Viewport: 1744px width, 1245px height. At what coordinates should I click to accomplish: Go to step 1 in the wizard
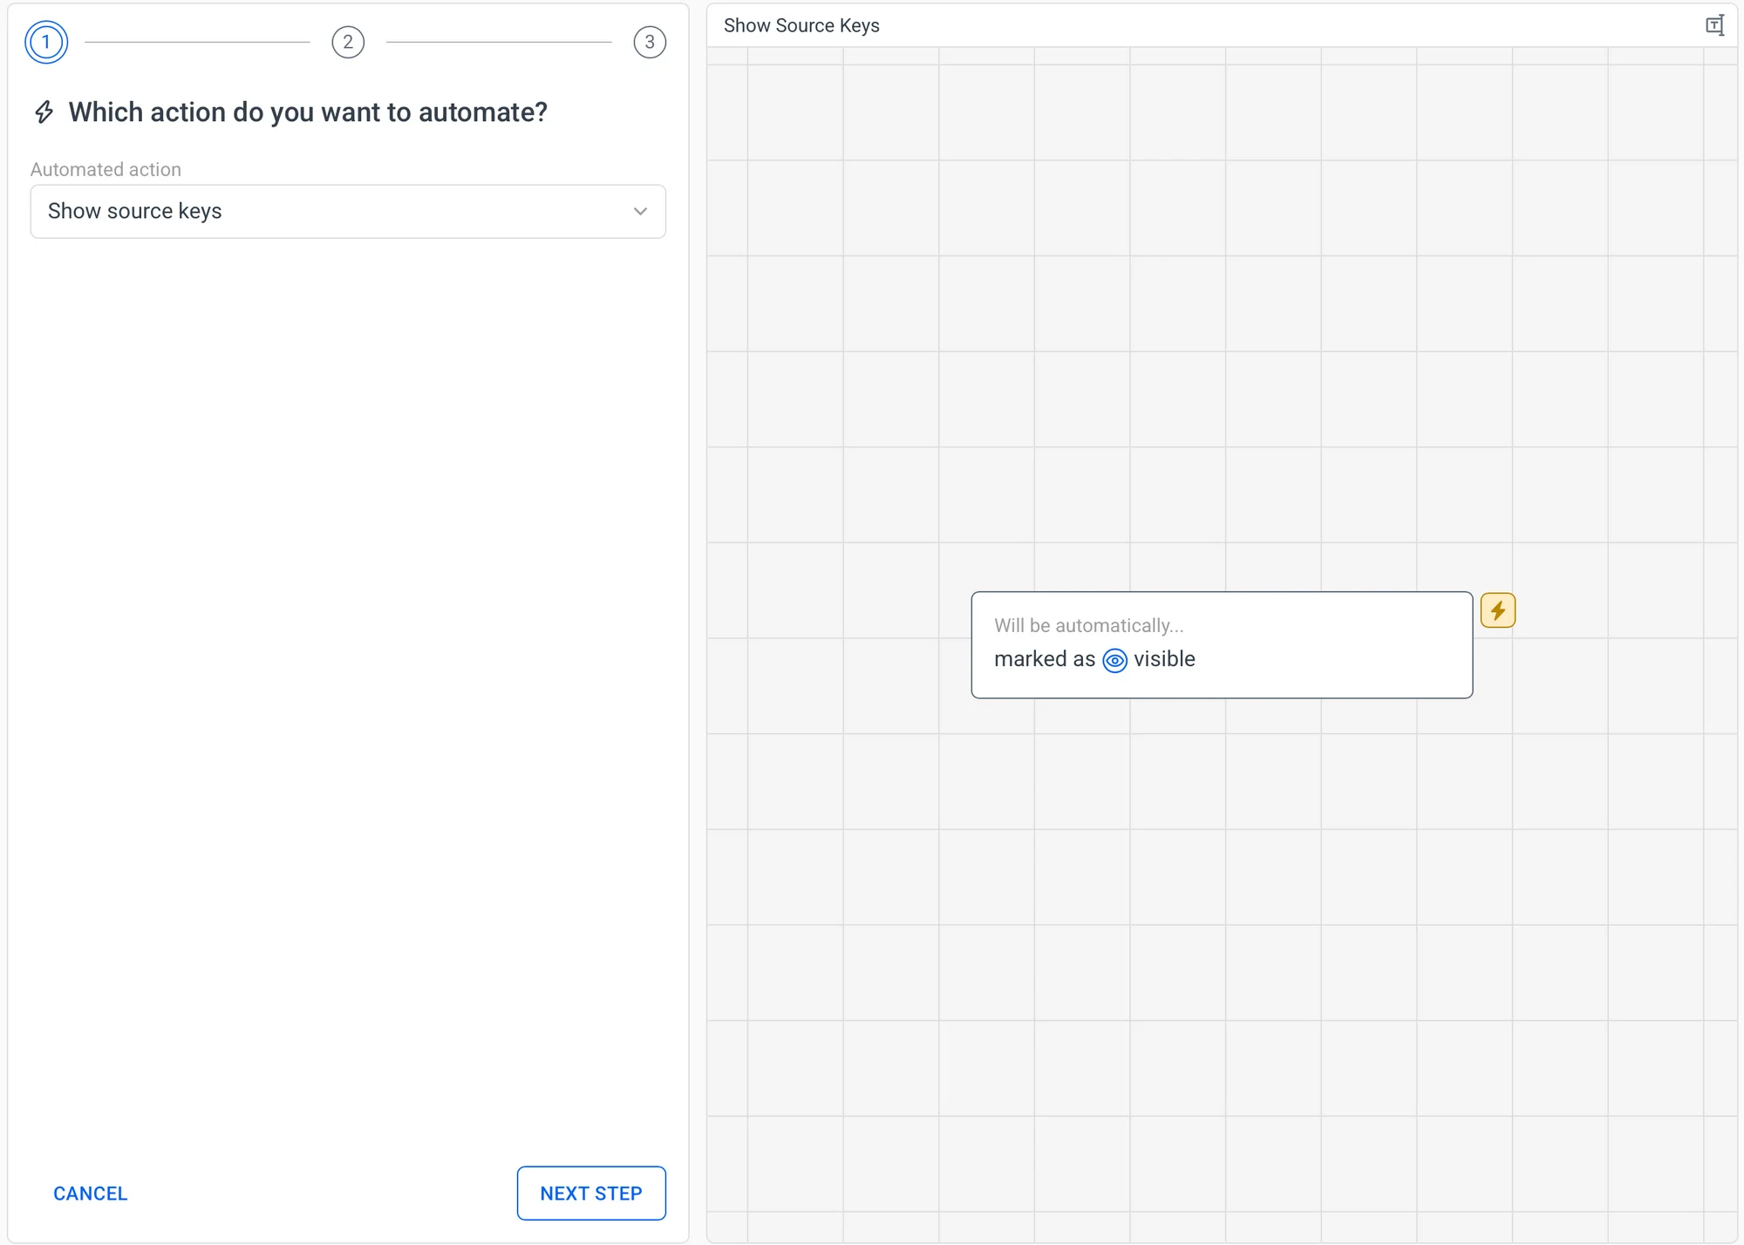point(46,42)
